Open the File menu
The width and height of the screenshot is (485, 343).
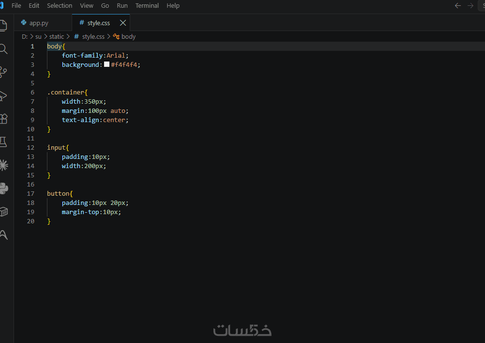click(16, 6)
